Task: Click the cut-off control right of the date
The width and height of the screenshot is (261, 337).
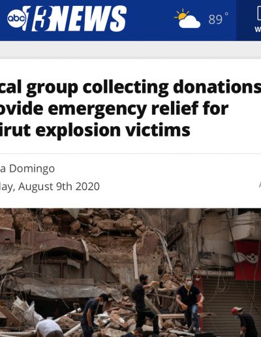Action: click(x=260, y=184)
